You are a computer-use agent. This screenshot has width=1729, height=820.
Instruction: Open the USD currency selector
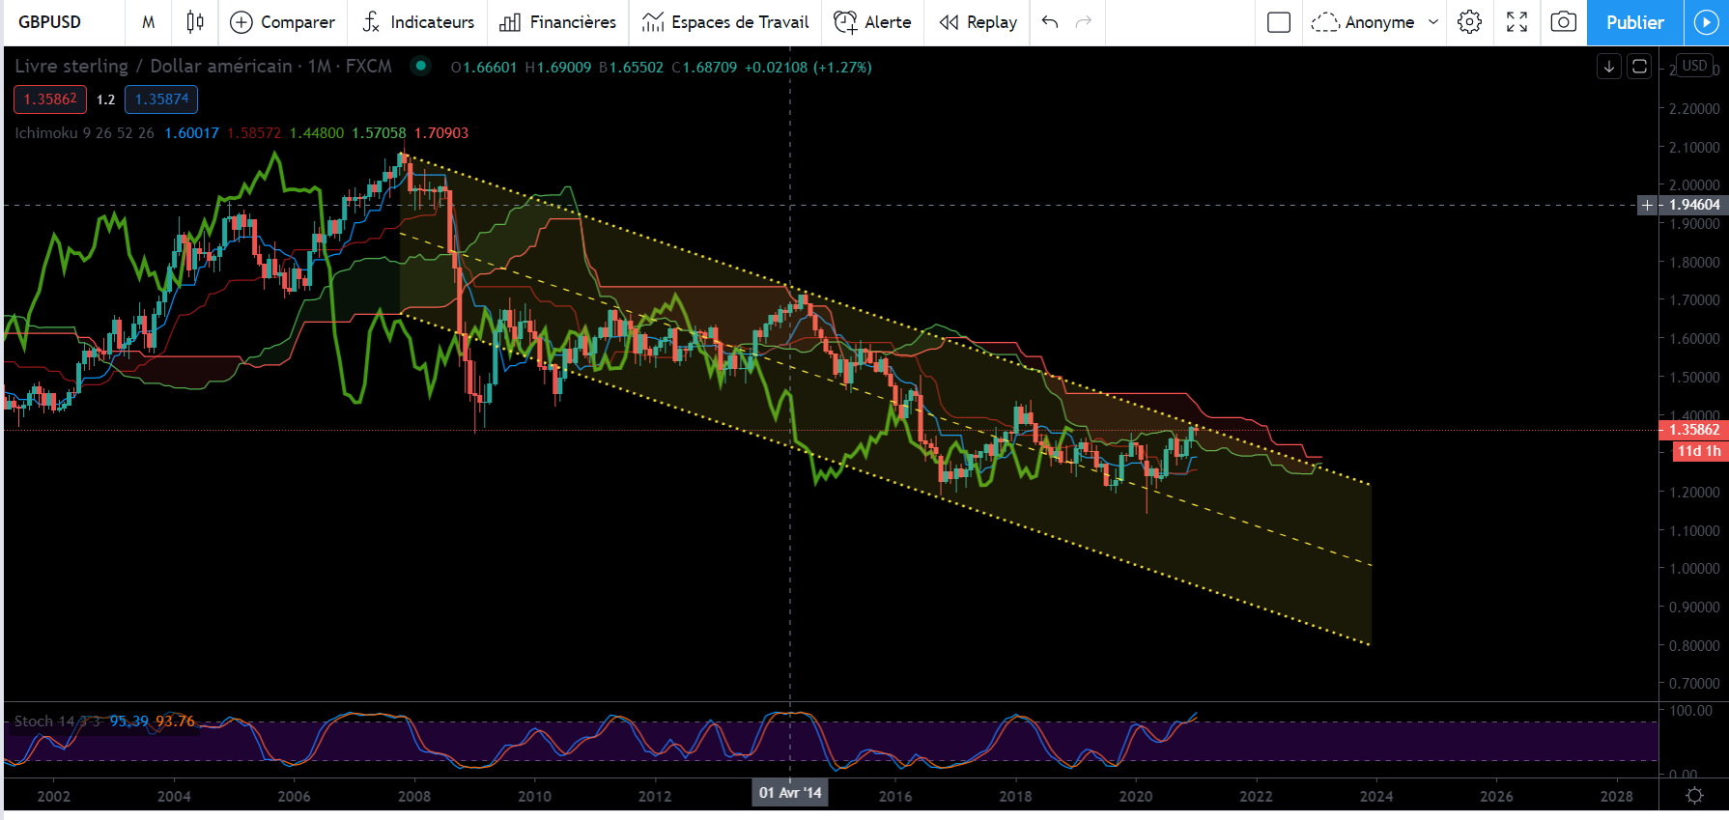point(1694,66)
